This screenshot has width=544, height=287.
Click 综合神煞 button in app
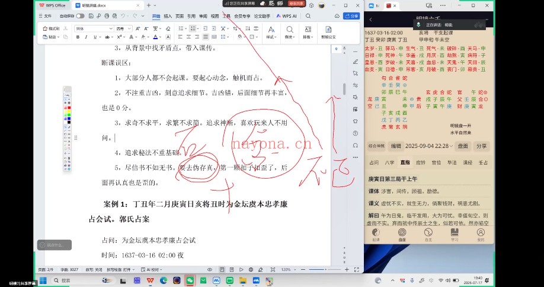[x=376, y=146]
